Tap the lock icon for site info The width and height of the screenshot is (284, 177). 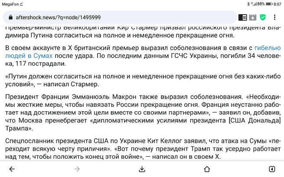tap(11, 17)
